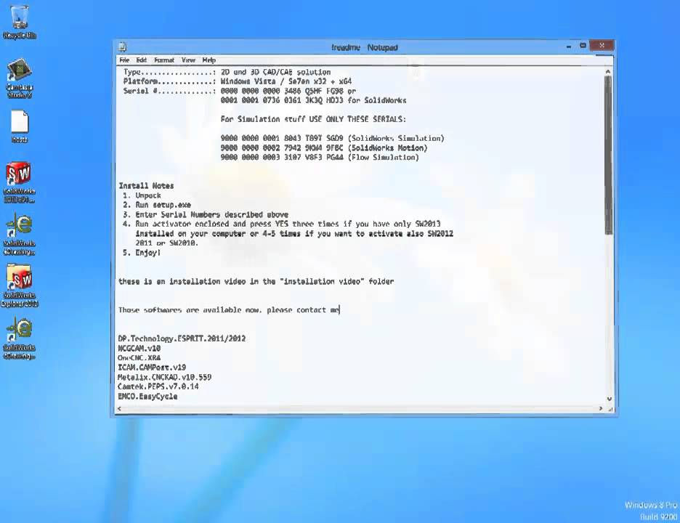Click the 'For Simulation stuff USE ONLY THESE SERIALS' line
Screen dimensions: 680x523
point(313,119)
